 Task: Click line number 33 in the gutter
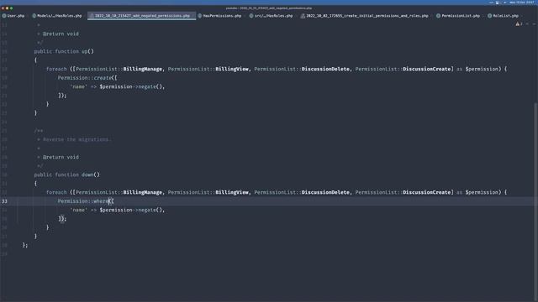(x=4, y=201)
